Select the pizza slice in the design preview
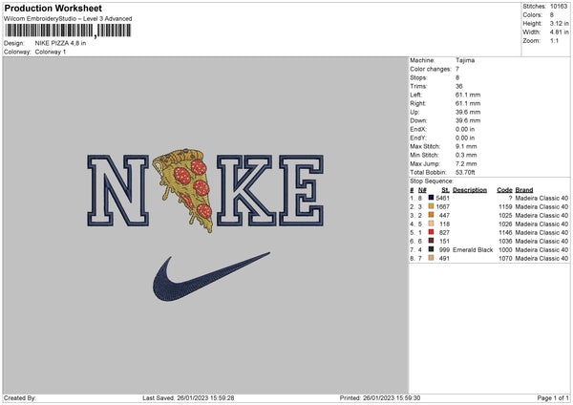This screenshot has height=405, width=573. point(184,189)
